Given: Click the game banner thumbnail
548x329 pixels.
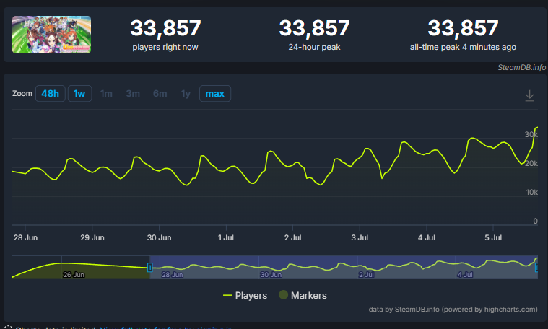Looking at the screenshot, I should pyautogui.click(x=52, y=35).
